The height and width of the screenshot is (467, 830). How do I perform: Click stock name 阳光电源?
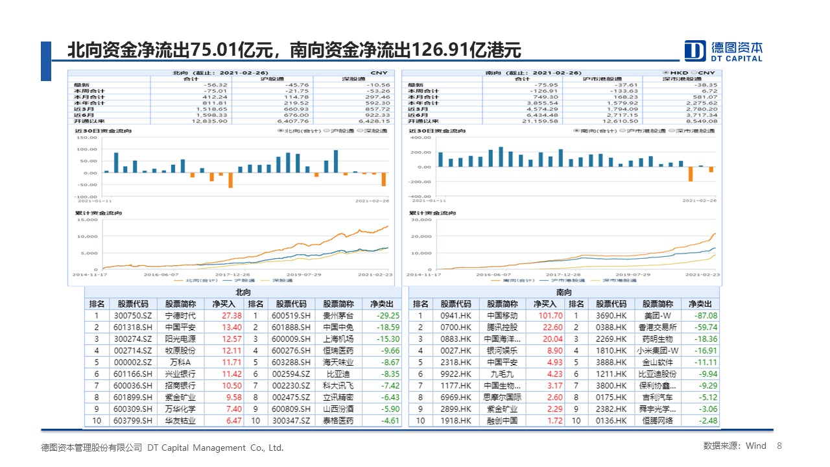tap(180, 339)
